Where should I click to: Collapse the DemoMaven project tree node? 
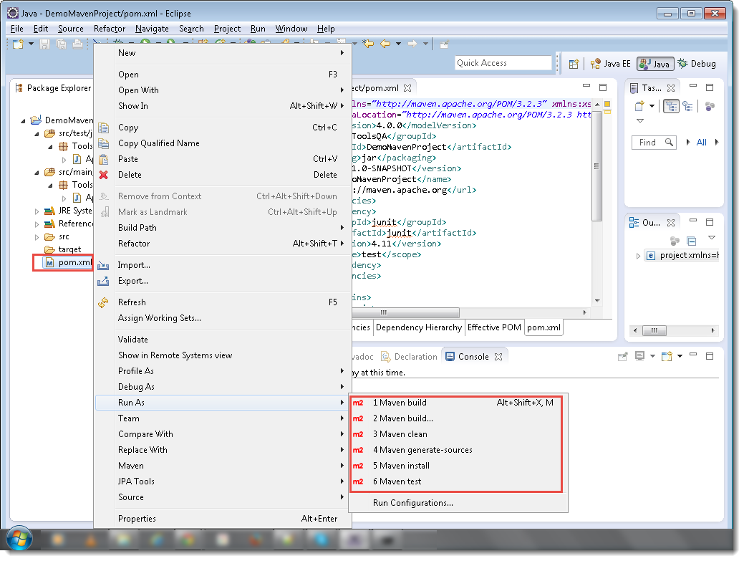23,120
